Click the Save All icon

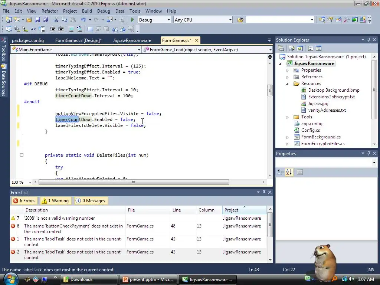46,20
